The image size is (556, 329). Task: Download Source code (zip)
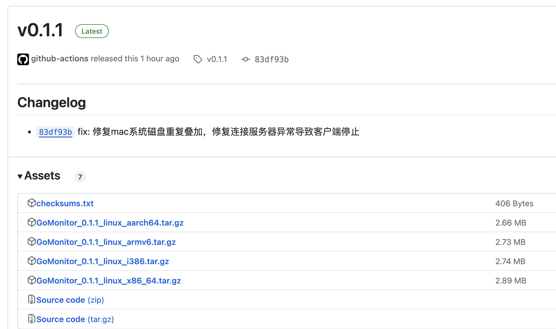(x=70, y=300)
